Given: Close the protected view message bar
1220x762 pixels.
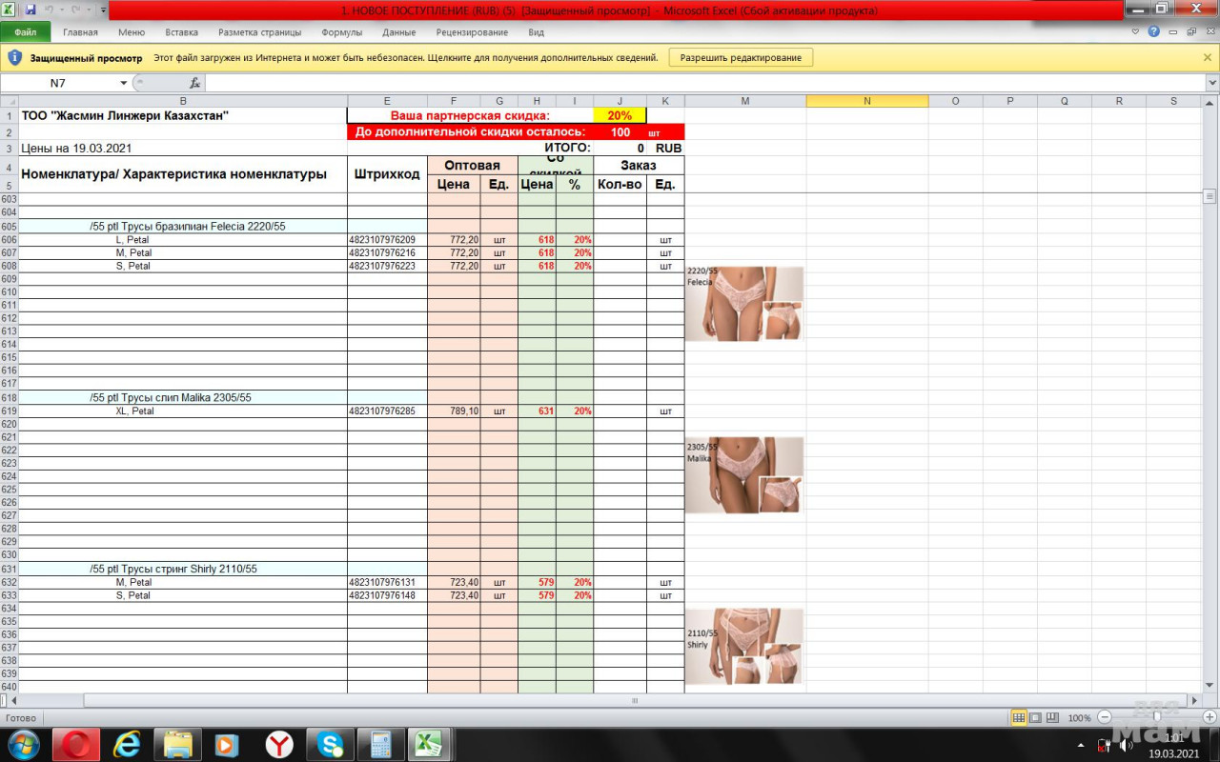Looking at the screenshot, I should (1208, 57).
